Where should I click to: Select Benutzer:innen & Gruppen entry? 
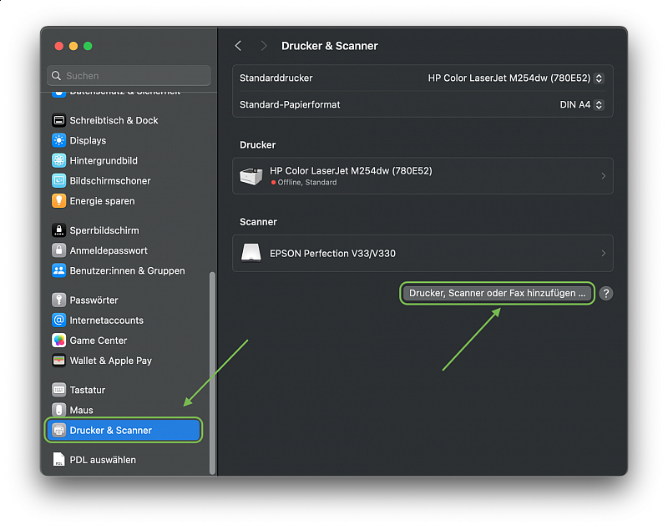pos(124,270)
